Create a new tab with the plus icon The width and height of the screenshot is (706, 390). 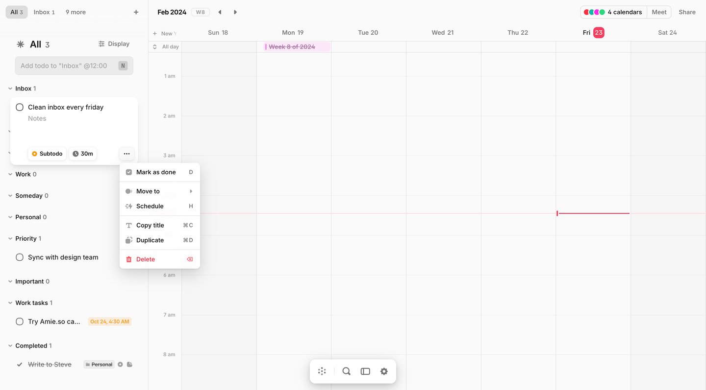click(x=136, y=12)
